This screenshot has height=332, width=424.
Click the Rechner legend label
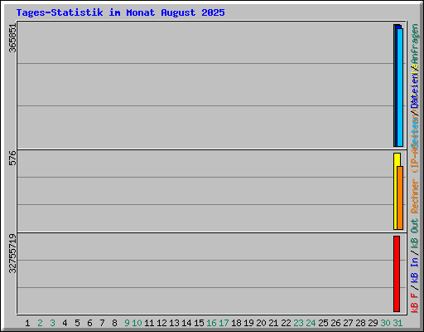pyautogui.click(x=415, y=196)
